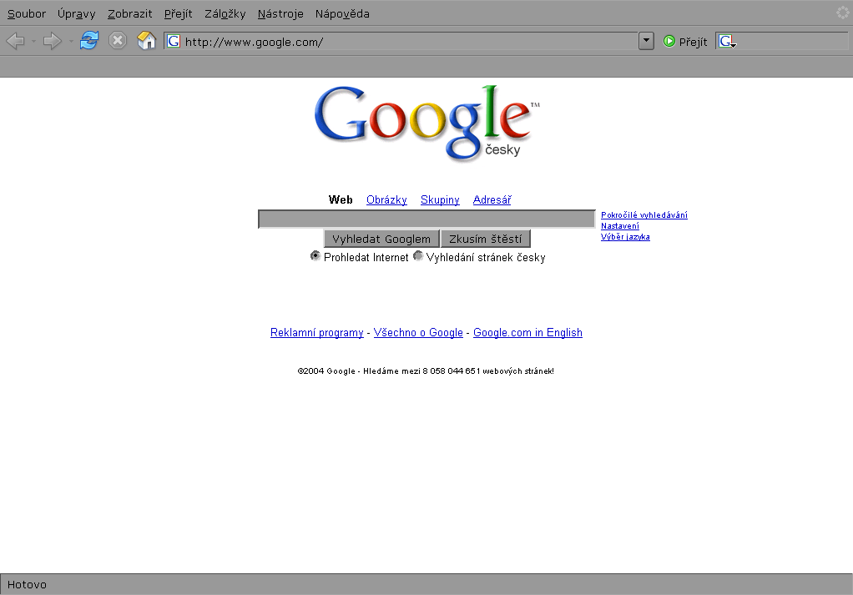This screenshot has height=595, width=853.
Task: Select Vyhledání stránek česky radio button
Action: (418, 255)
